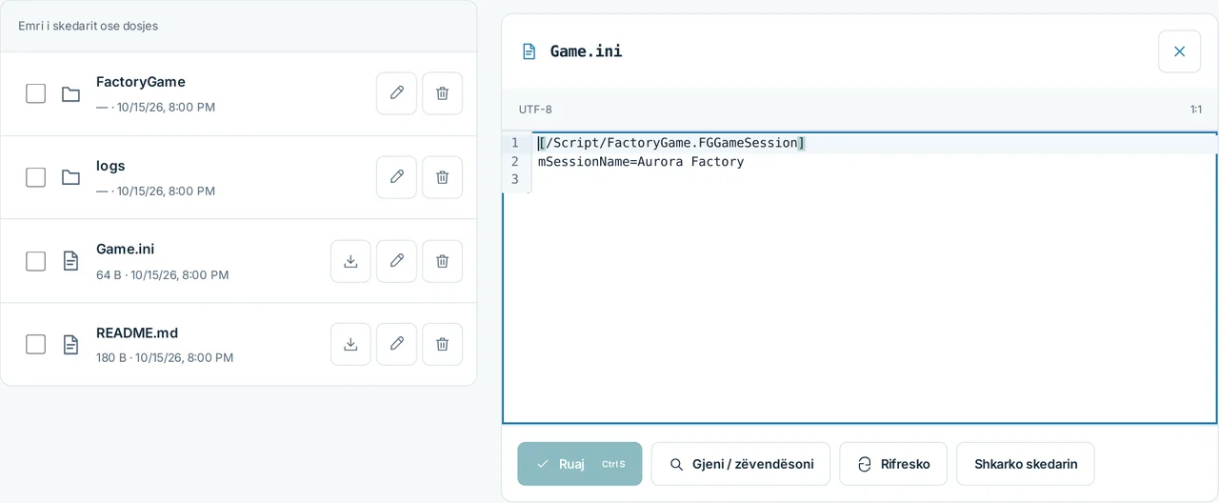Screen dimensions: 1219x503
Task: Open the FactoryGame folder
Action: [x=141, y=82]
